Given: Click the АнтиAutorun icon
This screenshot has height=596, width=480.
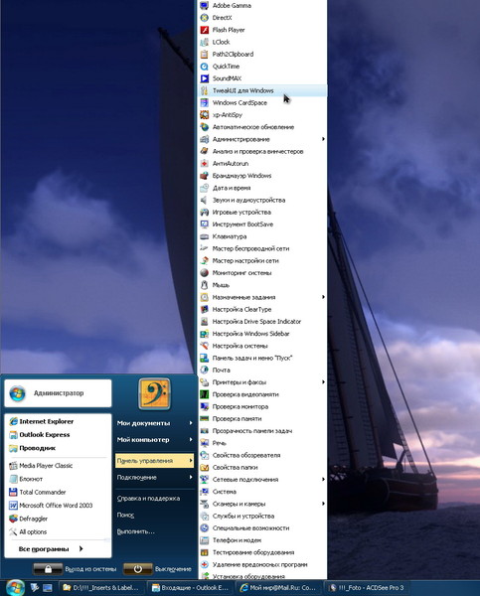Looking at the screenshot, I should [205, 164].
